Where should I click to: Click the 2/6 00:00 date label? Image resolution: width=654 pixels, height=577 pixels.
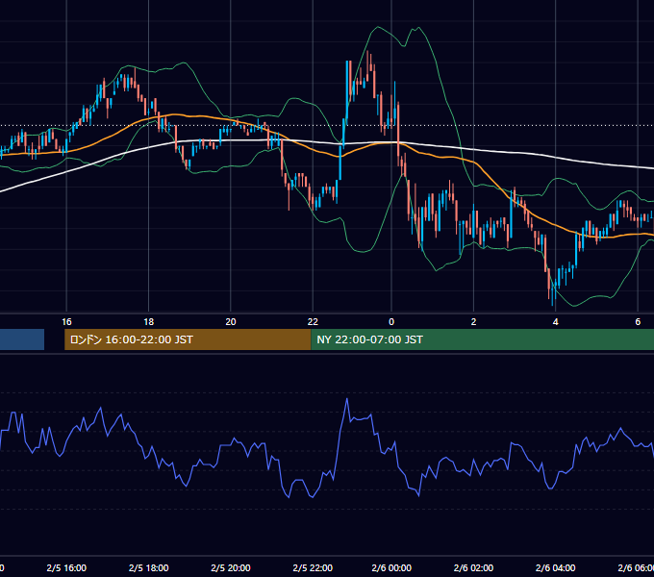click(x=391, y=567)
